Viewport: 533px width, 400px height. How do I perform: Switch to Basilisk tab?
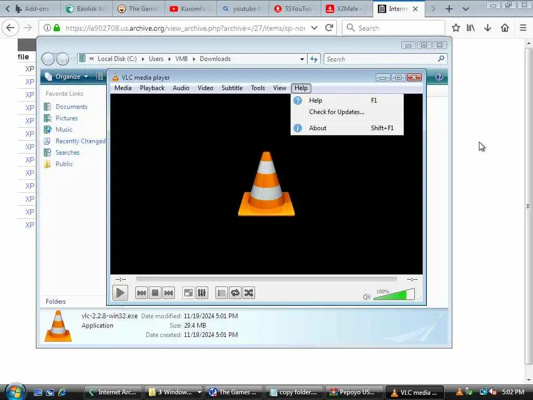pos(87,9)
